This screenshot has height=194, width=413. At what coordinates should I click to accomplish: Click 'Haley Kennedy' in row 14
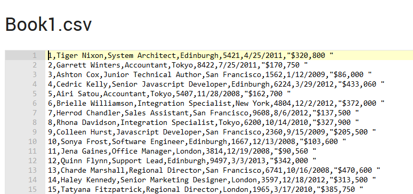[88, 180]
